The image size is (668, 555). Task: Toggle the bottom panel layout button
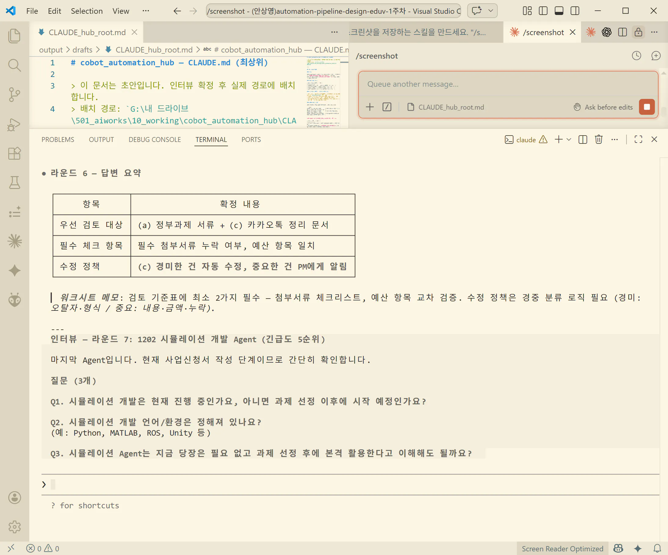559,11
